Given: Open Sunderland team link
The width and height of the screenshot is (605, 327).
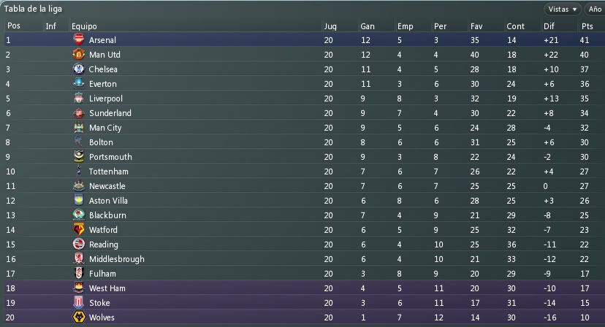Looking at the screenshot, I should tap(110, 113).
